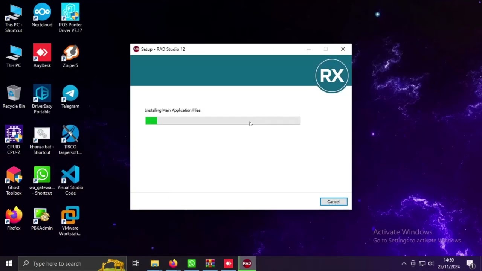Open AnyDesk from the taskbar
The image size is (482, 271).
[228, 263]
